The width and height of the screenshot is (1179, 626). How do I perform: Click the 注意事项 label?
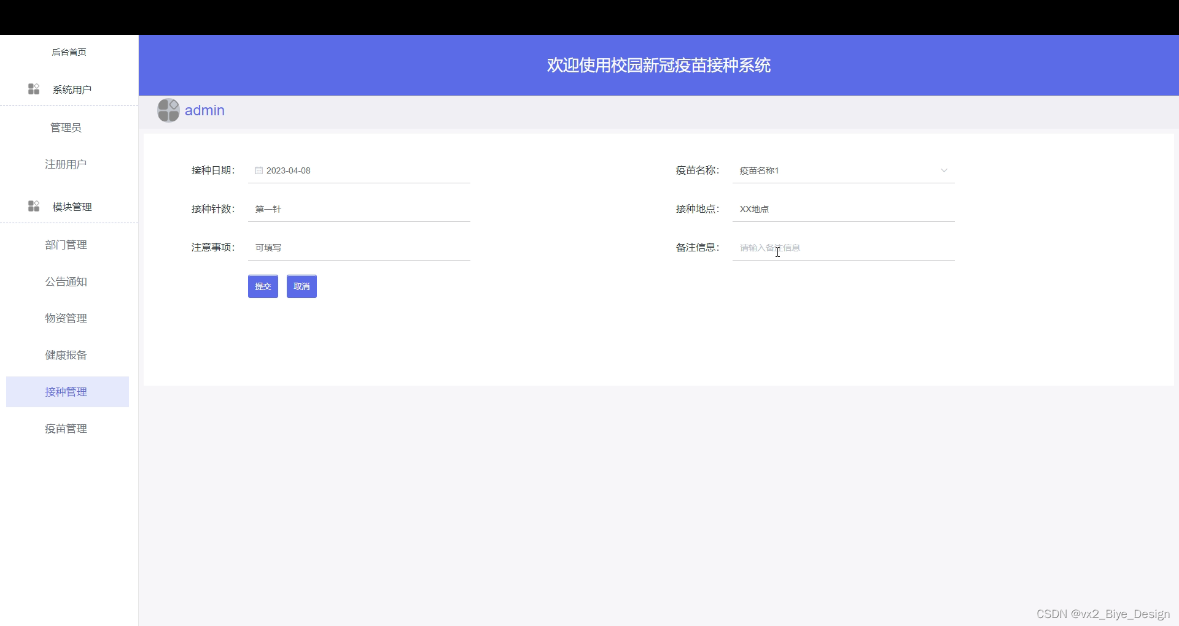[213, 248]
